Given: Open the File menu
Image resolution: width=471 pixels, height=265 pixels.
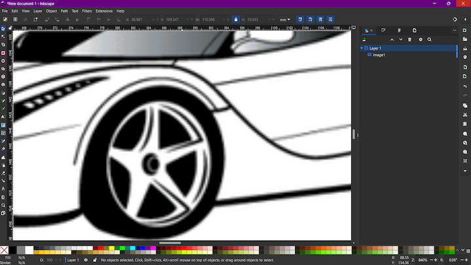Looking at the screenshot, I should [x=5, y=11].
